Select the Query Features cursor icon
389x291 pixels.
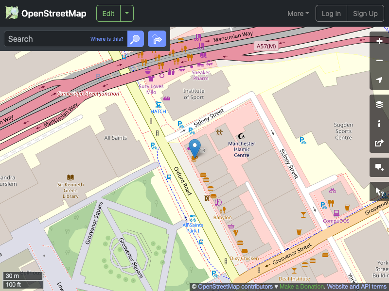[379, 192]
